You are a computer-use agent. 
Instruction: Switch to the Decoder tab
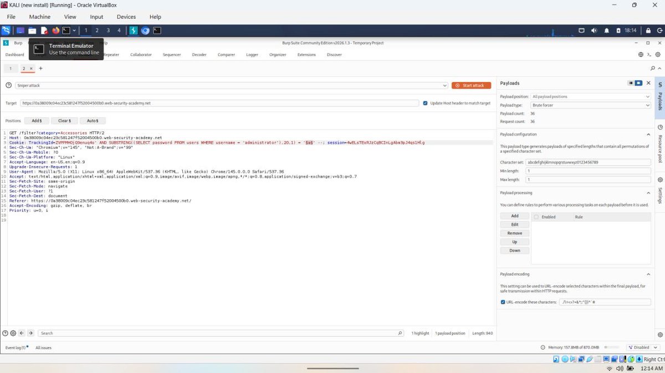point(199,55)
